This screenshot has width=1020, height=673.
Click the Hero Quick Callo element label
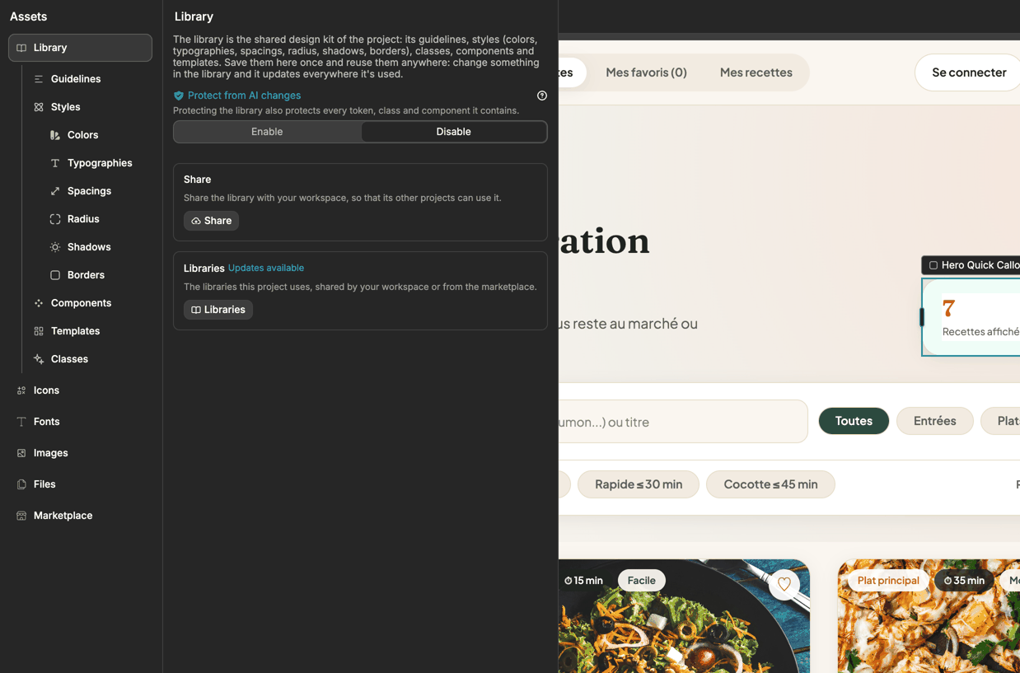click(972, 265)
